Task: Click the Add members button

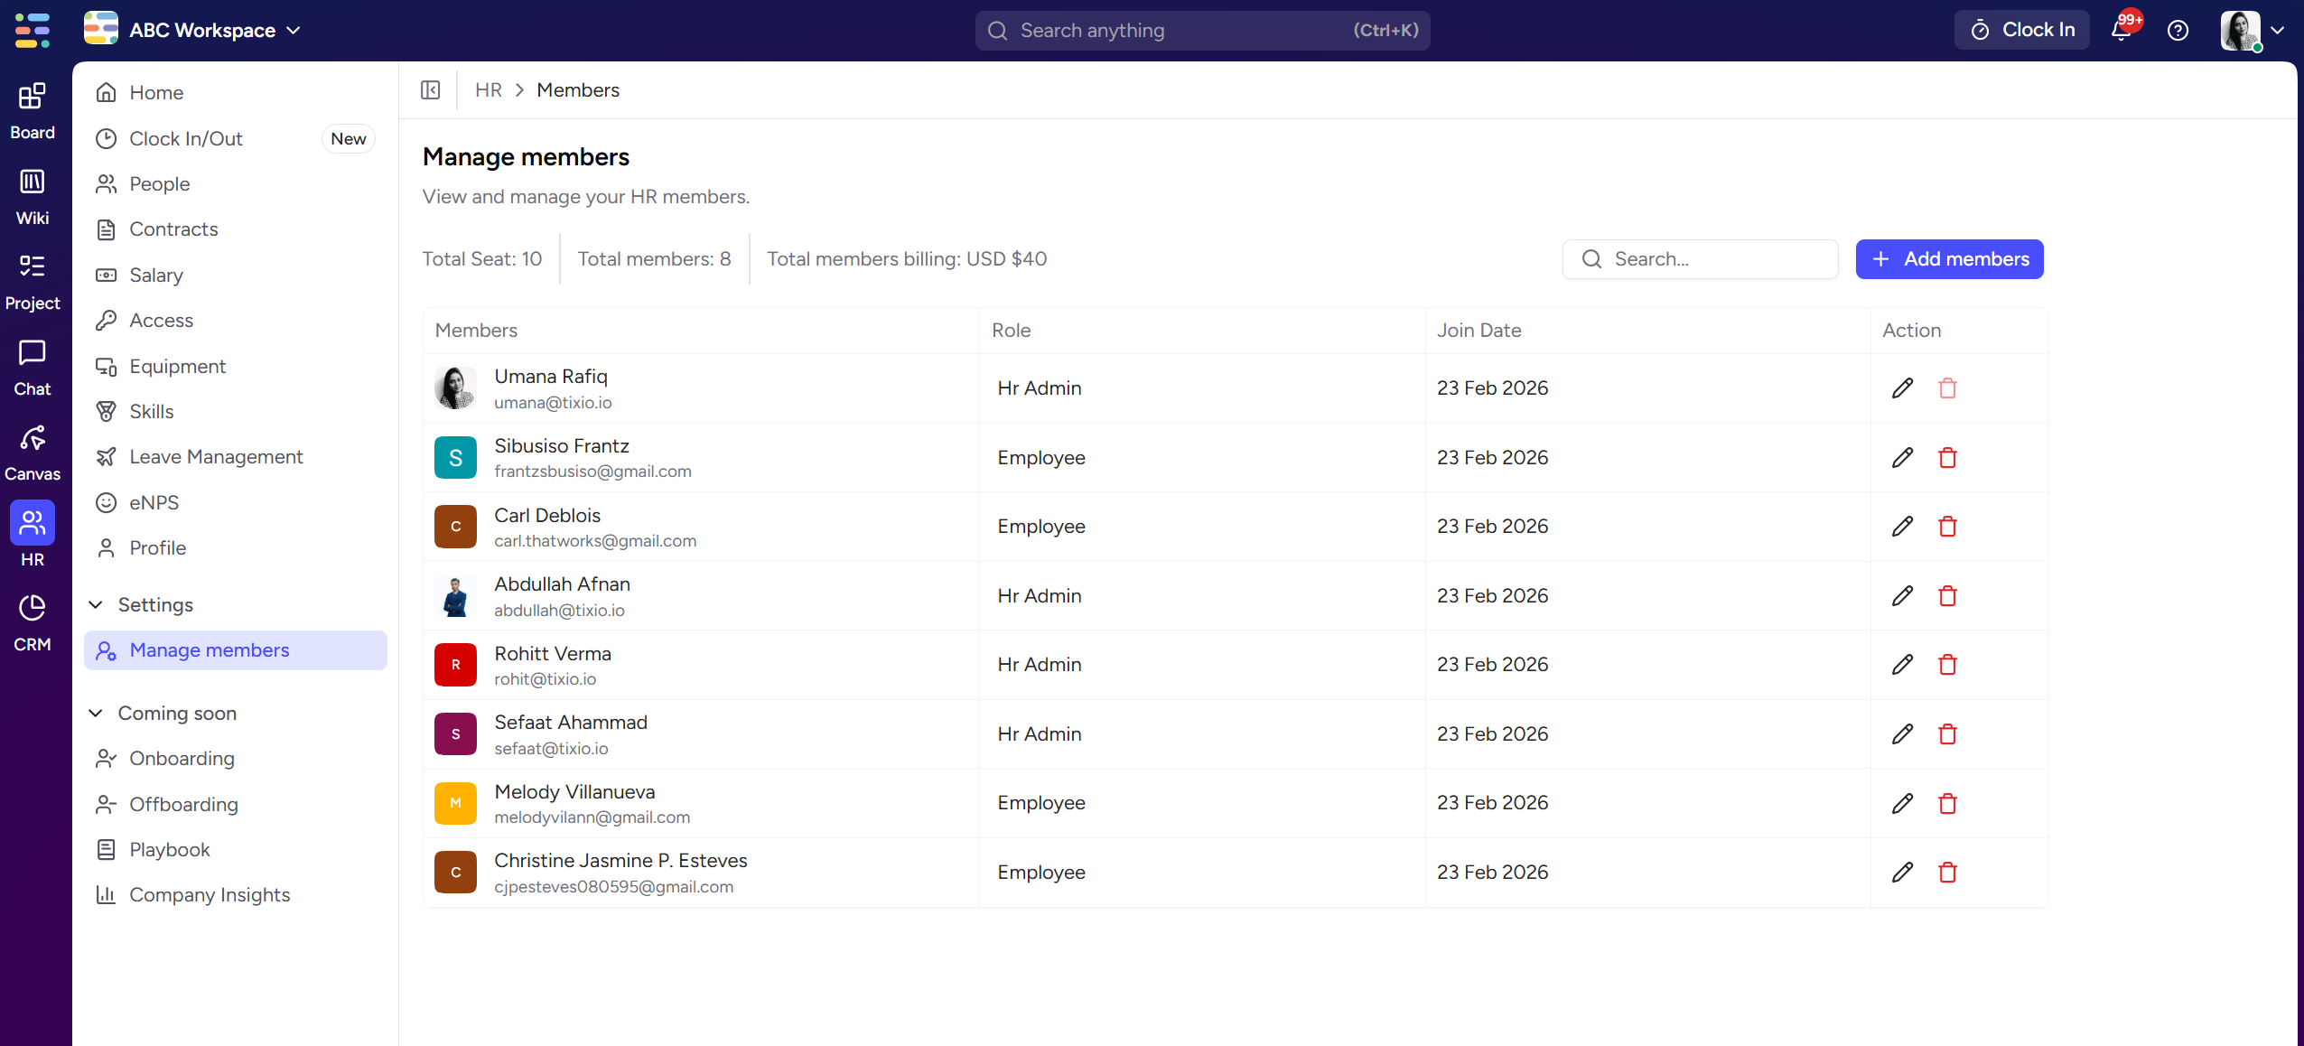Action: [1949, 259]
